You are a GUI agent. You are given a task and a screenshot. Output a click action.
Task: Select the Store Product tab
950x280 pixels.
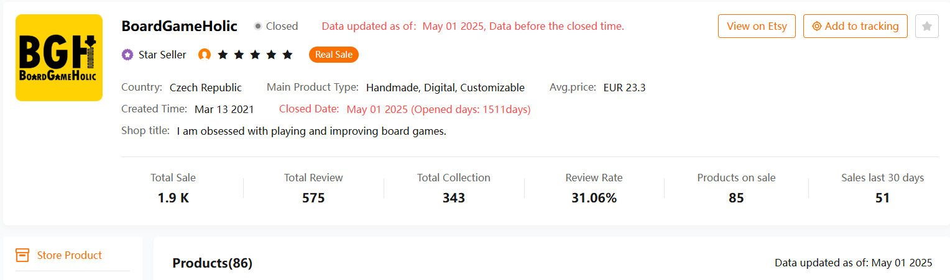(x=70, y=255)
